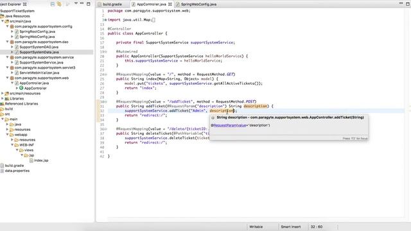Click Libraries icon in explorer
The width and height of the screenshot is (411, 231).
coord(7,98)
